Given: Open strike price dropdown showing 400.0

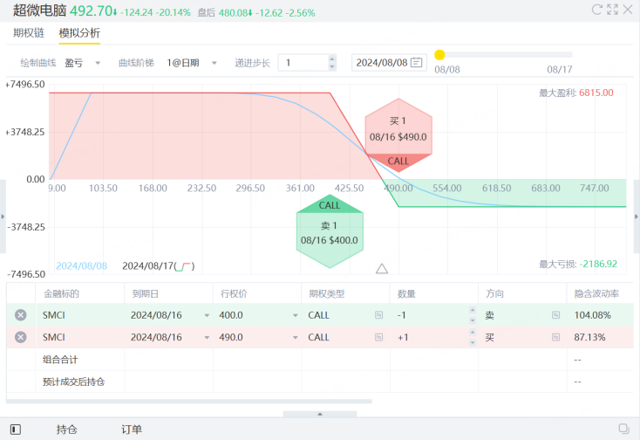Looking at the screenshot, I should [295, 315].
